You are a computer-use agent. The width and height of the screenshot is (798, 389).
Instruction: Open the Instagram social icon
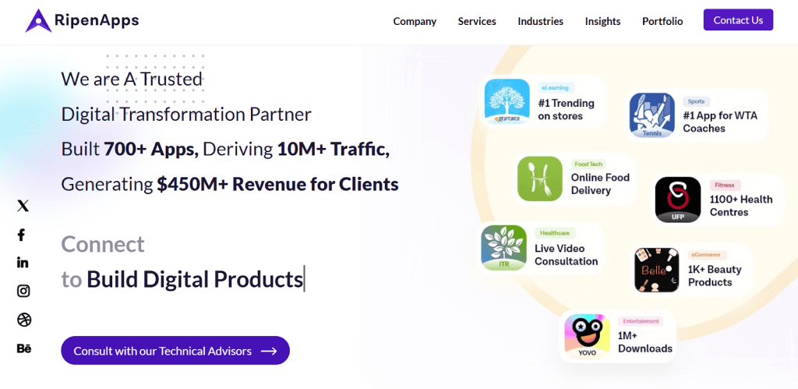23,291
